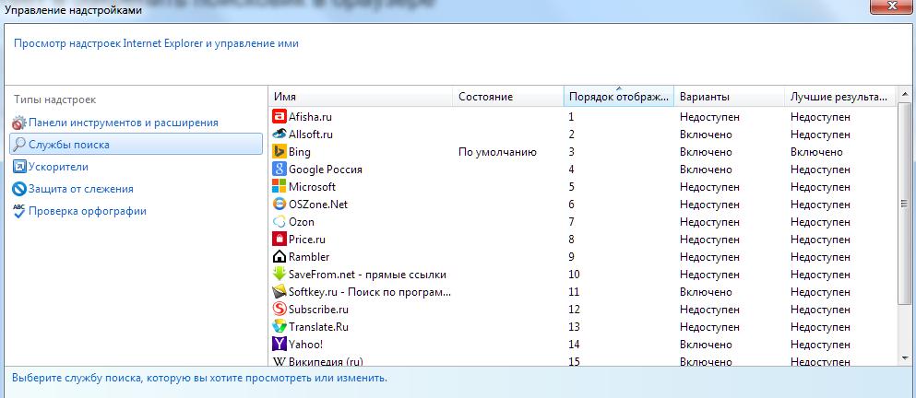The width and height of the screenshot is (916, 398).
Task: Click the Bing search provider icon
Action: tap(280, 152)
